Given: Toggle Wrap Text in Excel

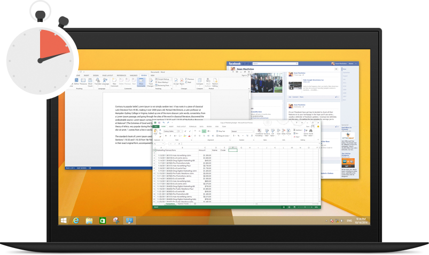Looking at the screenshot, I should point(221,131).
